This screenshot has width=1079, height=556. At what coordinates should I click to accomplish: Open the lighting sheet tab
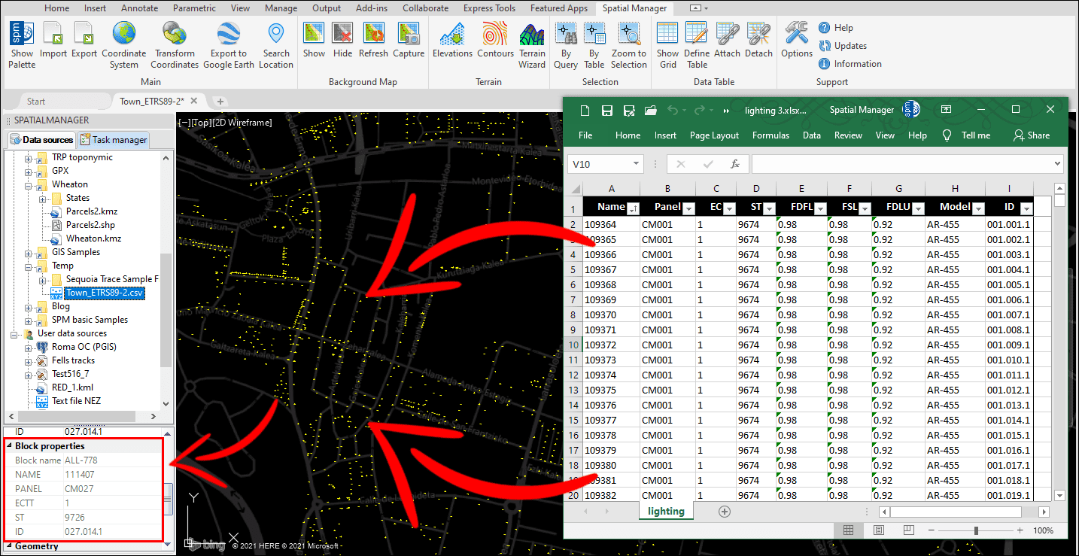coord(666,512)
